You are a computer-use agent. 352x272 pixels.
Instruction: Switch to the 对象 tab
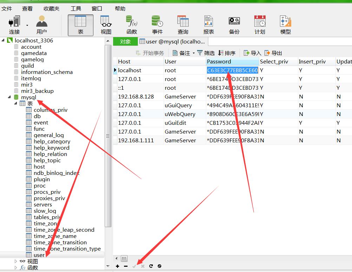pyautogui.click(x=125, y=41)
